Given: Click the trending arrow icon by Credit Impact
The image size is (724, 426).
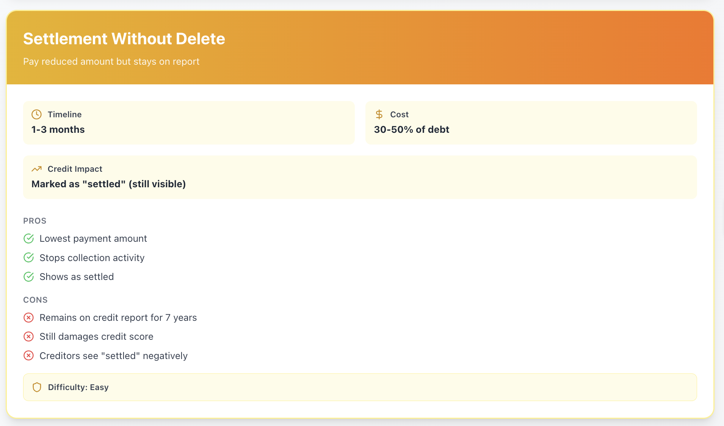Looking at the screenshot, I should (36, 169).
